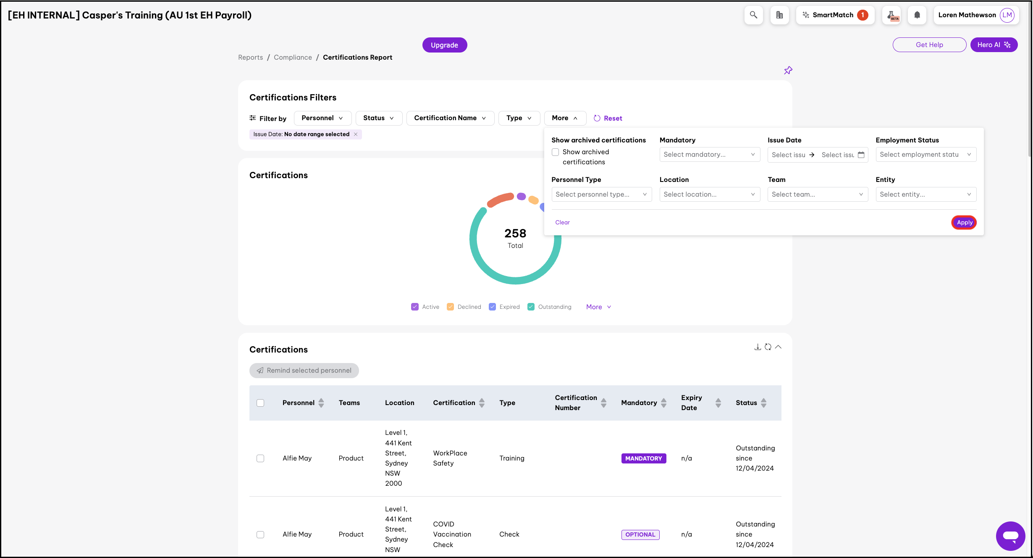The image size is (1033, 558).
Task: Expand the Select personnel type dropdown
Action: (x=601, y=195)
